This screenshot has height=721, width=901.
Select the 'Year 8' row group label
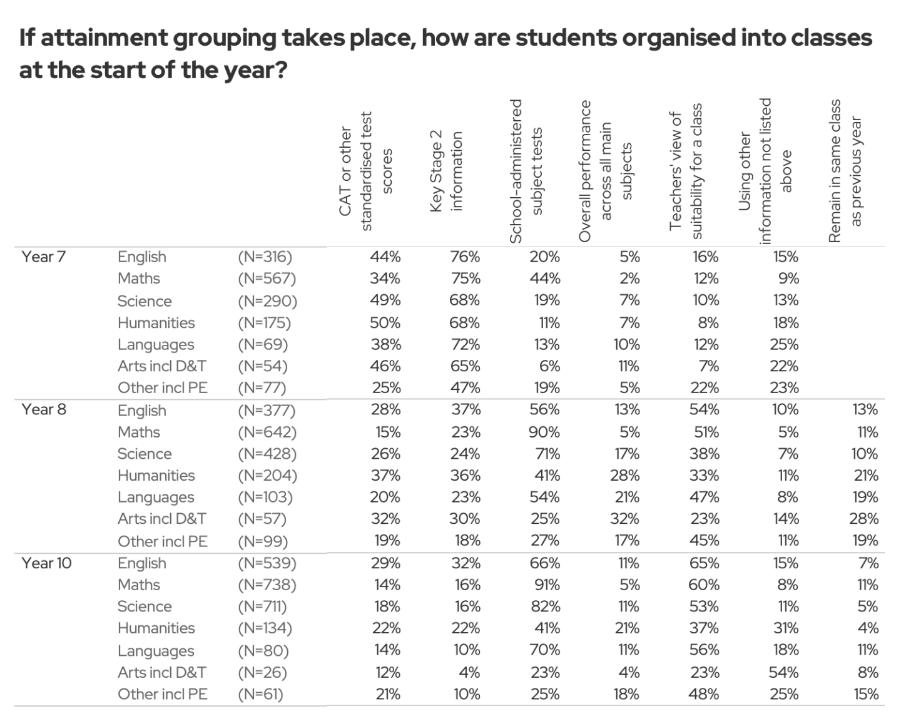click(x=43, y=409)
